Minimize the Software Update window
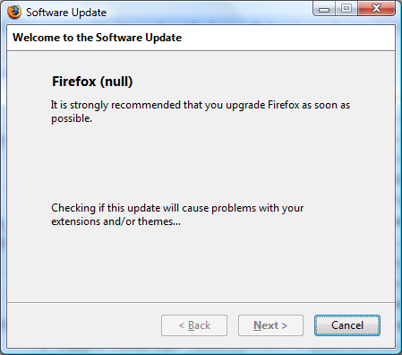This screenshot has width=402, height=355. (324, 9)
